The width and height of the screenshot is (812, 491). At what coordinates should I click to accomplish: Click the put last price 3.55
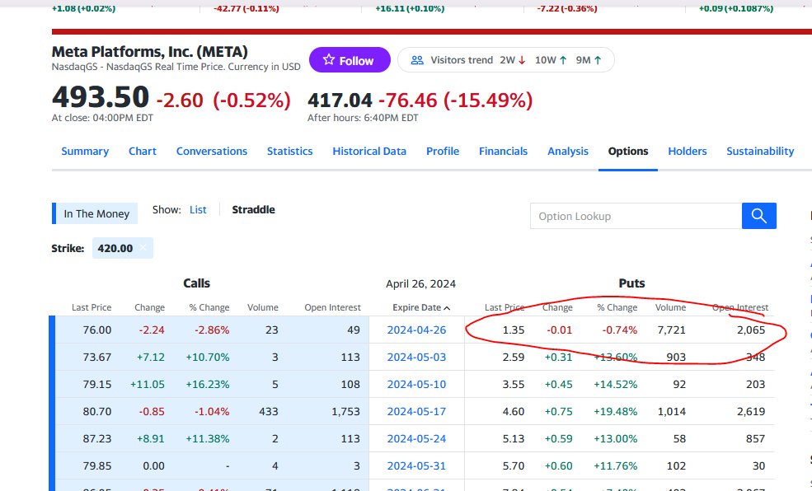point(514,385)
